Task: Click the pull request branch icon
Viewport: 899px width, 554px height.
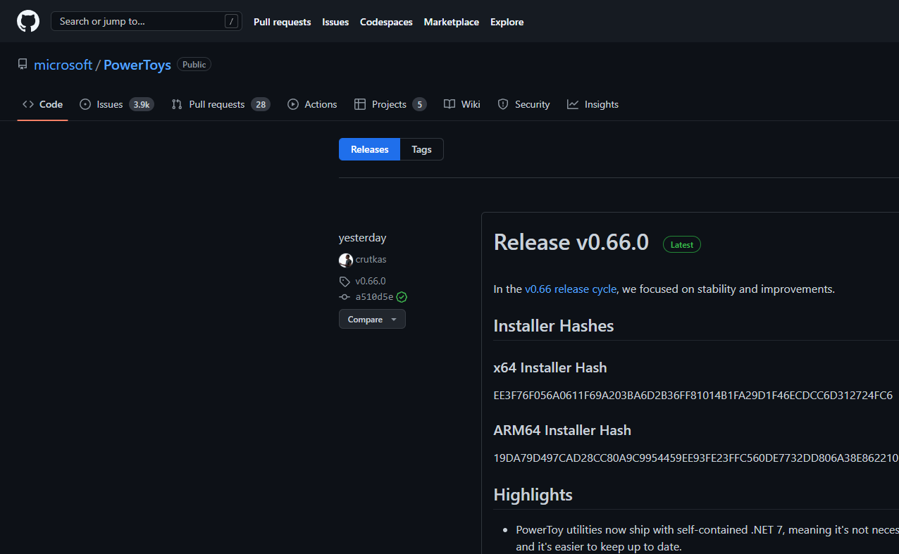Action: (177, 104)
